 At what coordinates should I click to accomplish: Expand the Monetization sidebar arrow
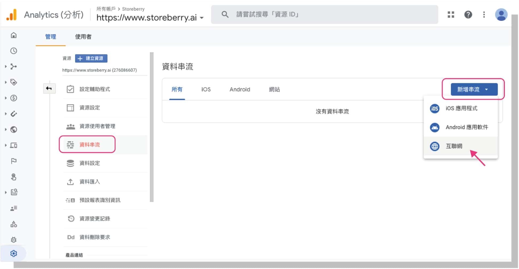[6, 98]
